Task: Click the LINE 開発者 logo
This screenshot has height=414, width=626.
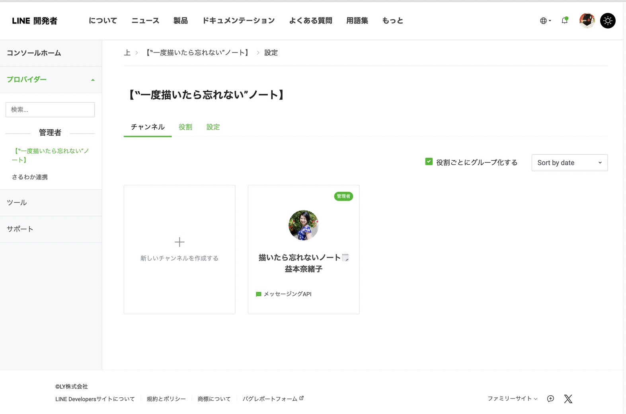Action: click(x=35, y=21)
